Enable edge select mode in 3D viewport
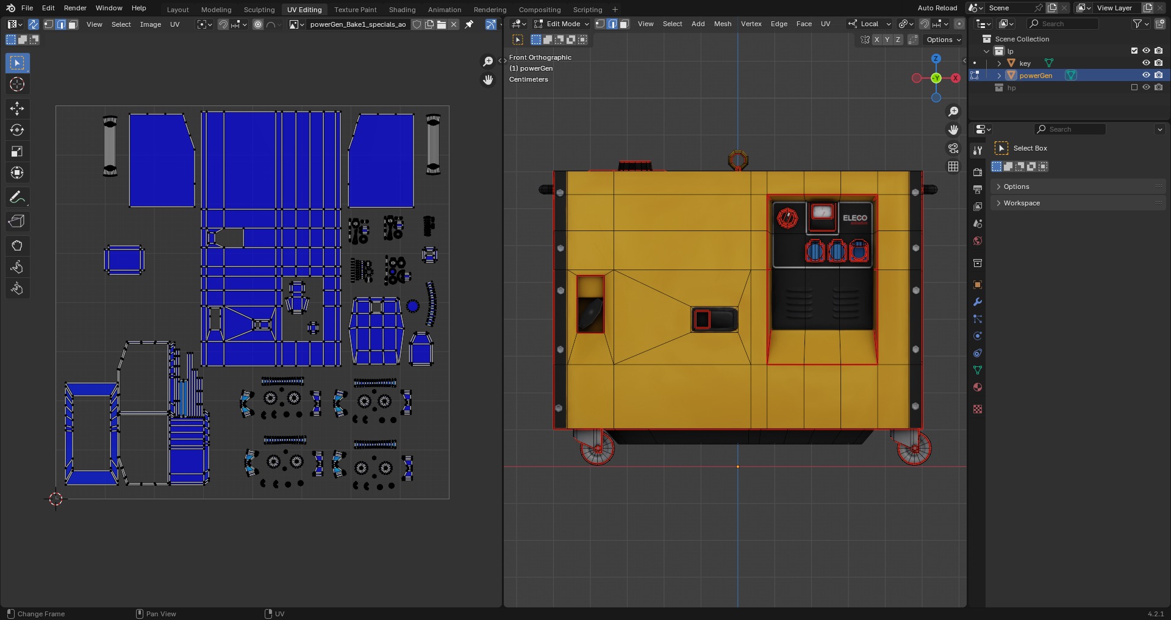 click(612, 24)
